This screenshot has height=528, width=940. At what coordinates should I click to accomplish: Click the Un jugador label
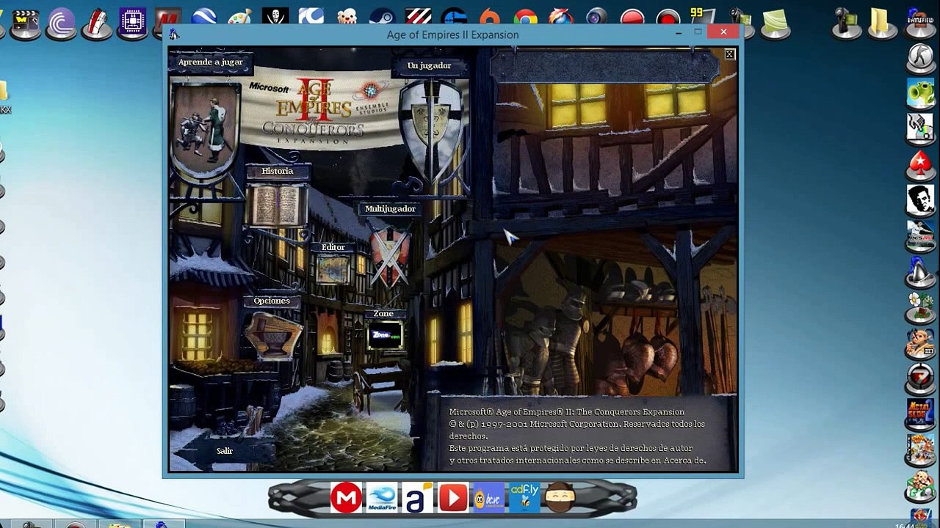click(x=429, y=65)
